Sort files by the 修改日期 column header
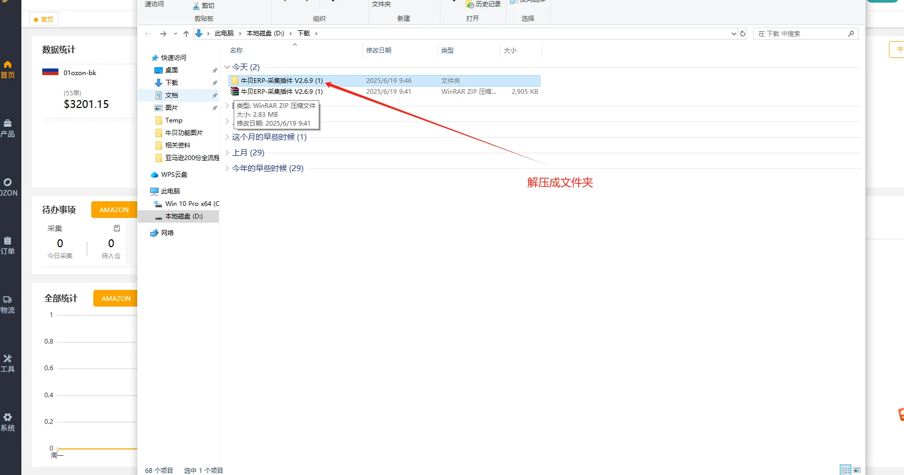Screen dimensions: 904x475 tap(379, 51)
